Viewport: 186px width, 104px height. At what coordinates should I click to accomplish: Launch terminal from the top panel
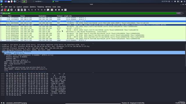17,1
